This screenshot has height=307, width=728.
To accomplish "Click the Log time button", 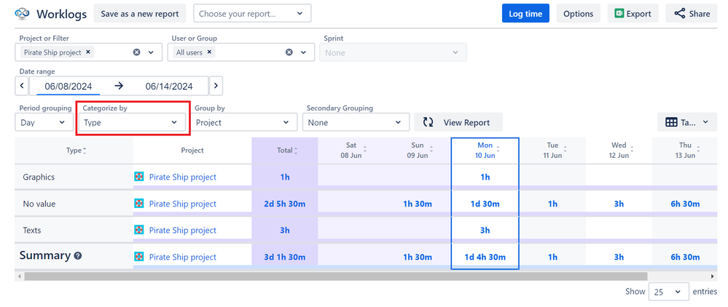I will [x=525, y=13].
